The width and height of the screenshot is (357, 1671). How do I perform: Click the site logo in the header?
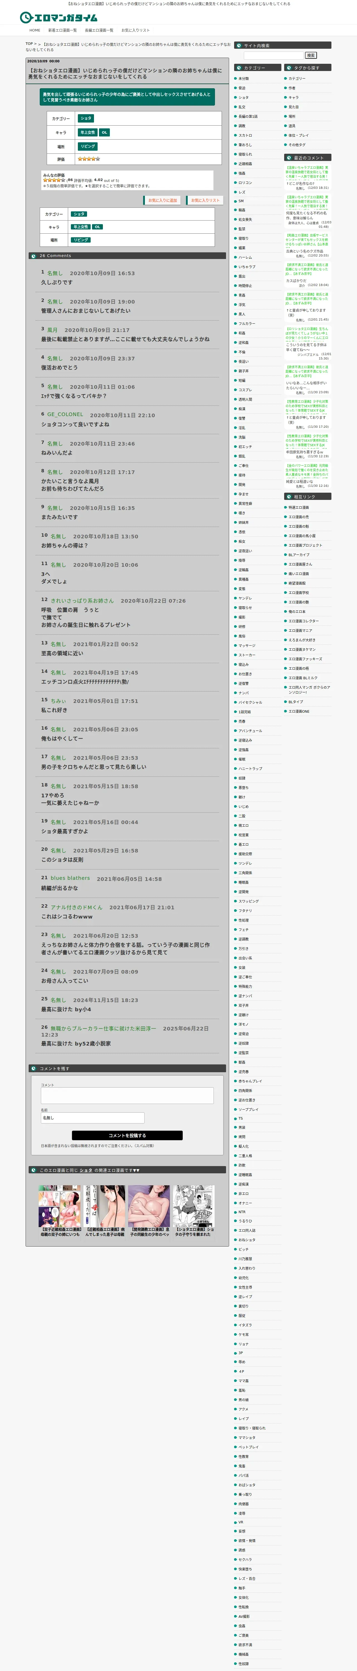click(x=59, y=18)
